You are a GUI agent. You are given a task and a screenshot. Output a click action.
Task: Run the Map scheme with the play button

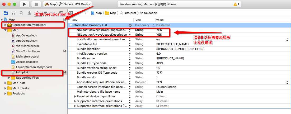point(24,4)
